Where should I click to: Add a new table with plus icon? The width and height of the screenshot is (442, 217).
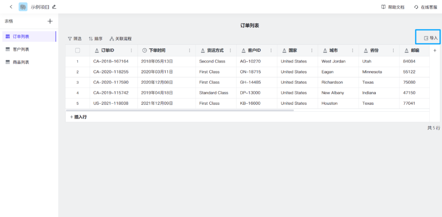pyautogui.click(x=50, y=21)
